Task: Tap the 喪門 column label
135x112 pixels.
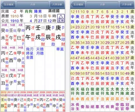Action: 117,91
